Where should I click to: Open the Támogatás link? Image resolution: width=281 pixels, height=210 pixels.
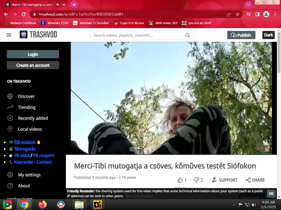(25, 149)
